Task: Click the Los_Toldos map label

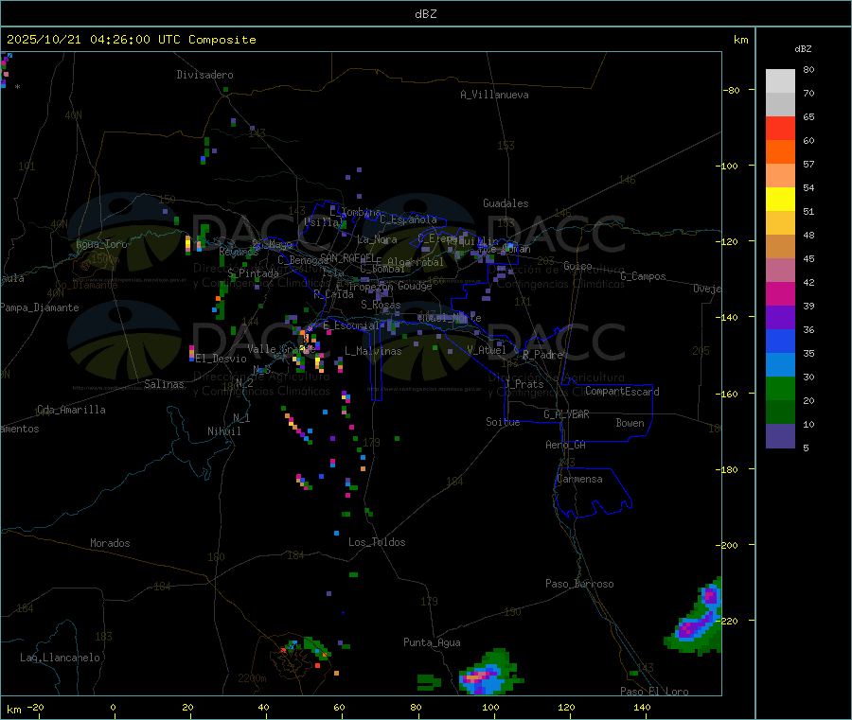Action: [x=377, y=542]
